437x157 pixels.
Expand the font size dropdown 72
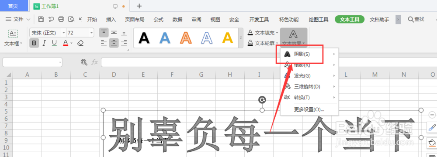pyautogui.click(x=92, y=33)
